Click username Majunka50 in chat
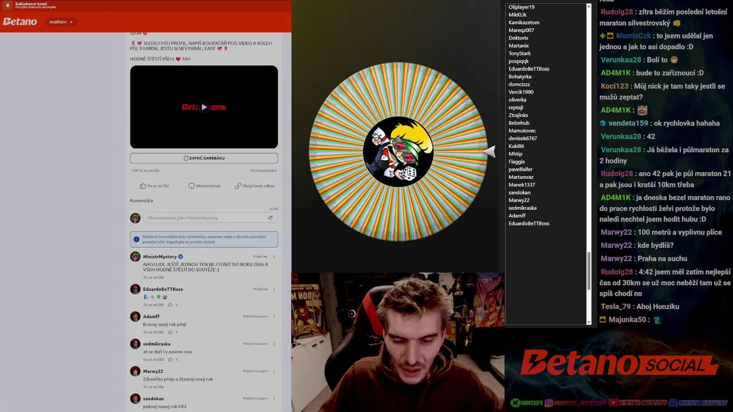 coord(627,319)
